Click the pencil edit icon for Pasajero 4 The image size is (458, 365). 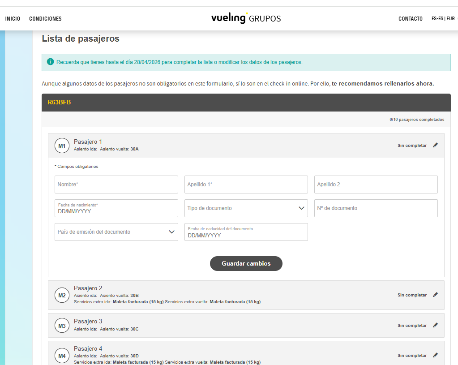[x=436, y=355]
